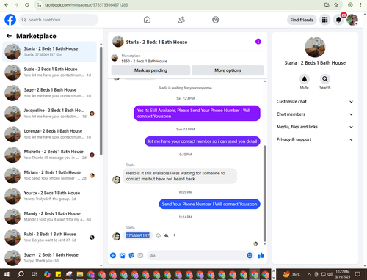Open the Facebook home logo

point(10,20)
